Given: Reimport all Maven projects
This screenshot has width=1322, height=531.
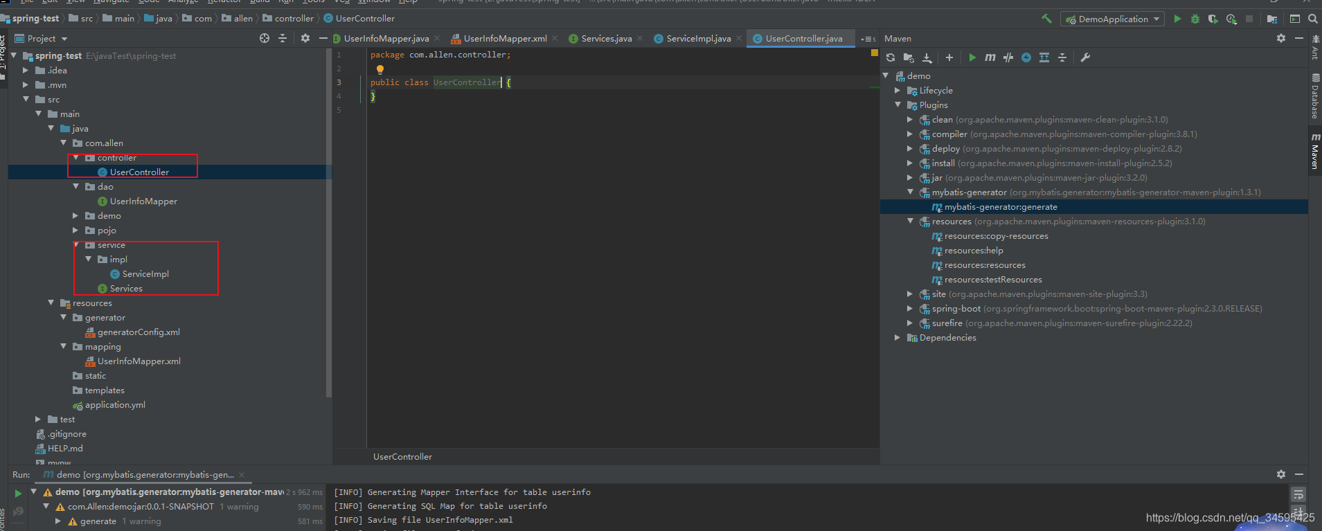Looking at the screenshot, I should [x=891, y=57].
